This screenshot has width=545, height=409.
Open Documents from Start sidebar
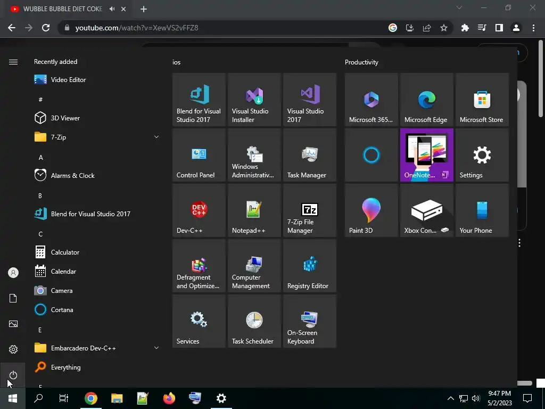13,298
